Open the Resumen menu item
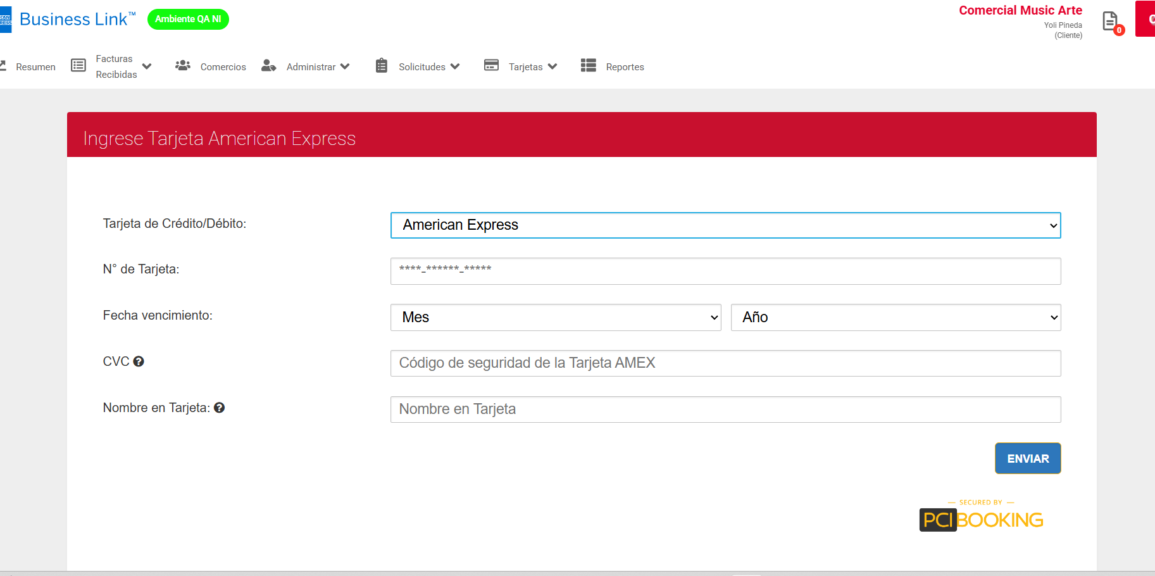The height and width of the screenshot is (576, 1155). click(35, 67)
